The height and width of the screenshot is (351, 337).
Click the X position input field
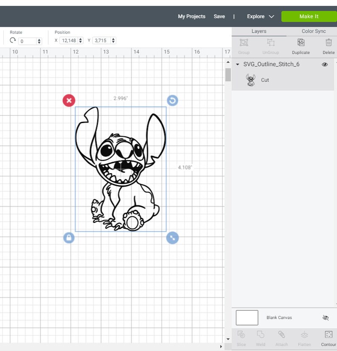point(69,40)
